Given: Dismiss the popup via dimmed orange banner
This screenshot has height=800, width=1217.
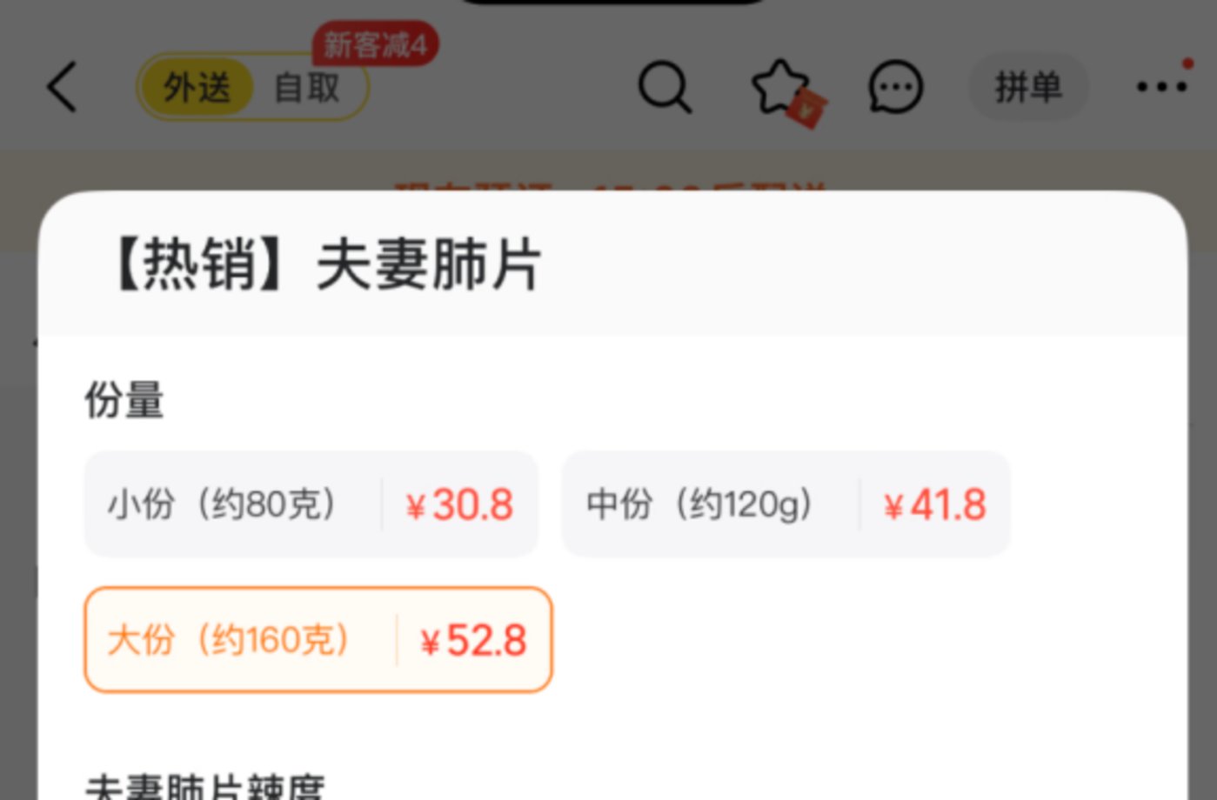Looking at the screenshot, I should coord(609,170).
